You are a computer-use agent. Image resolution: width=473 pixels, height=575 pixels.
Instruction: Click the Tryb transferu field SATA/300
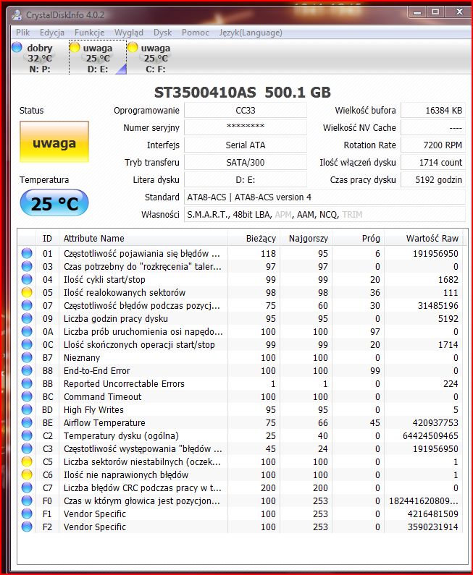[246, 162]
